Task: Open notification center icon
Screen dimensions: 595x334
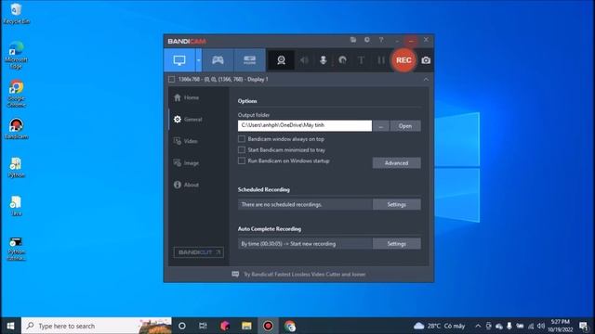Action: (583, 326)
